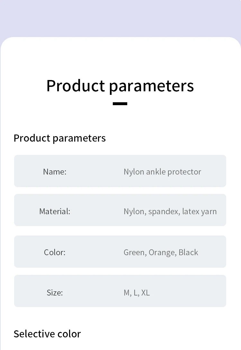The width and height of the screenshot is (241, 350).
Task: Select Nylon, spandex, latex yarn text
Action: point(170,212)
